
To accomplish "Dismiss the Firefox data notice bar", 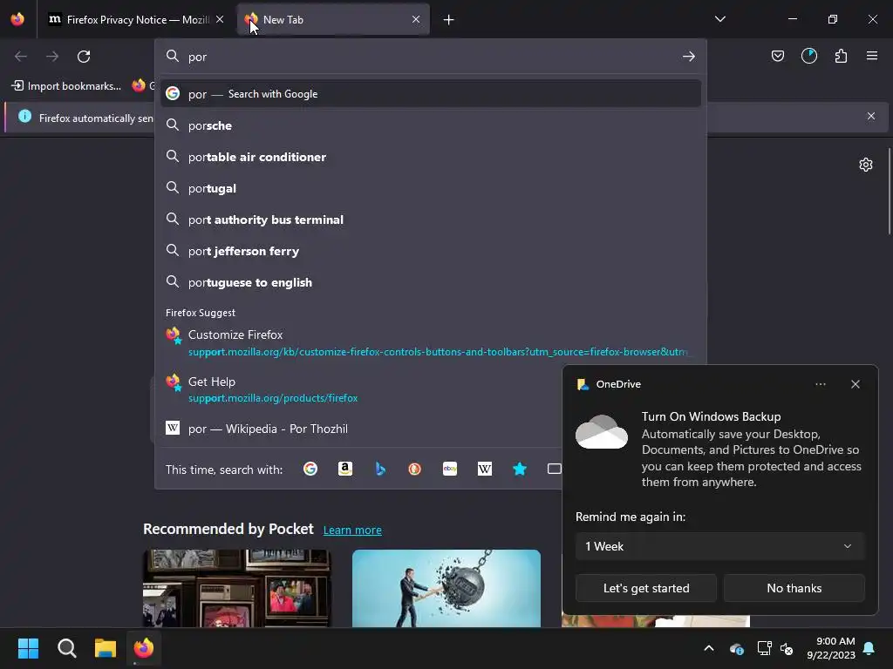I will (x=871, y=116).
